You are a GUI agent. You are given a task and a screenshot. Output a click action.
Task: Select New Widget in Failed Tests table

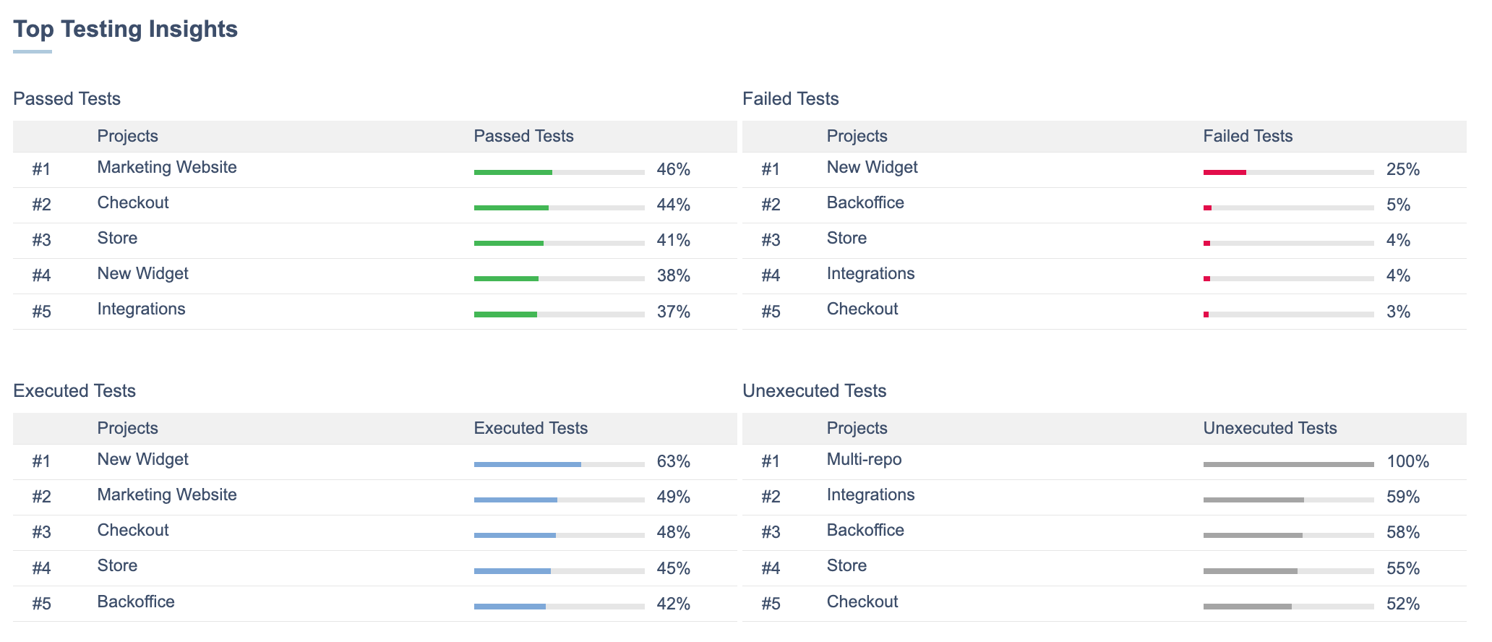pos(872,168)
